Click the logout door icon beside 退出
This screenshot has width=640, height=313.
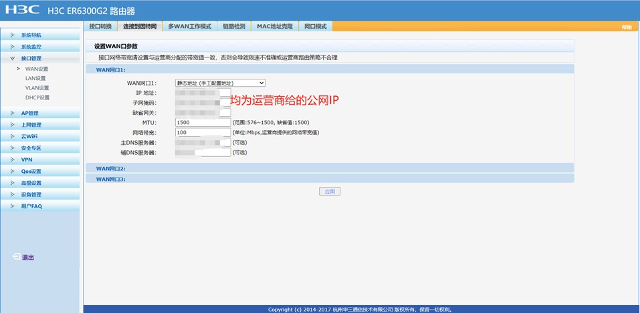(x=16, y=257)
